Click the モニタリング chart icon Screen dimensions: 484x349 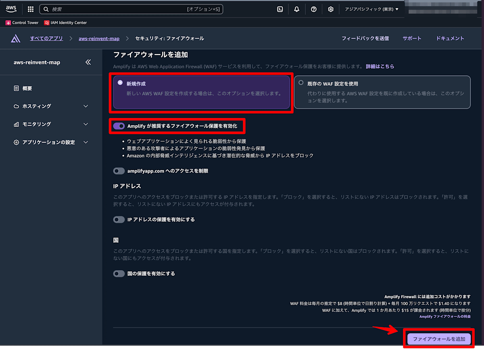point(16,124)
